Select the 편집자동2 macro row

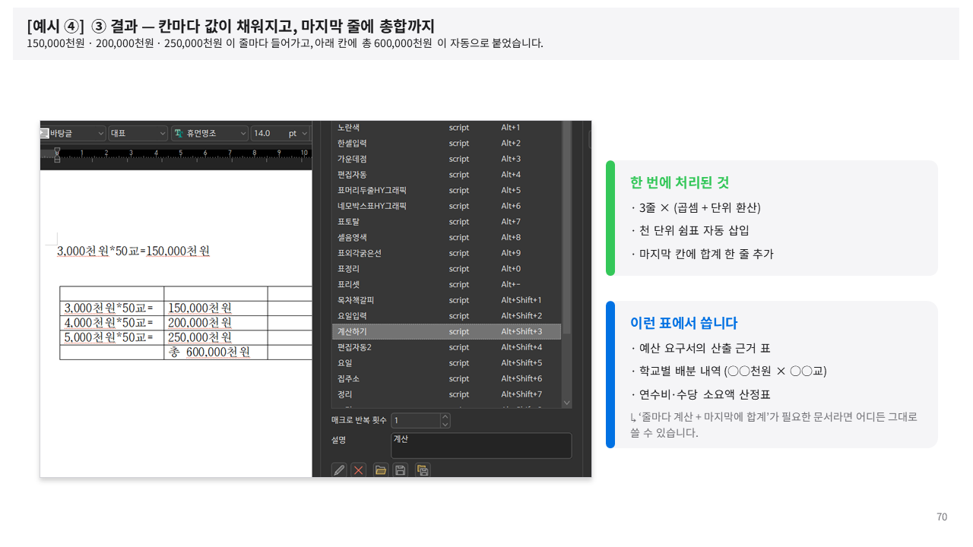coord(446,347)
